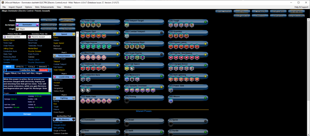Toggle the Slot Levels: Off button
This screenshot has width=310, height=136.
click(49, 29)
